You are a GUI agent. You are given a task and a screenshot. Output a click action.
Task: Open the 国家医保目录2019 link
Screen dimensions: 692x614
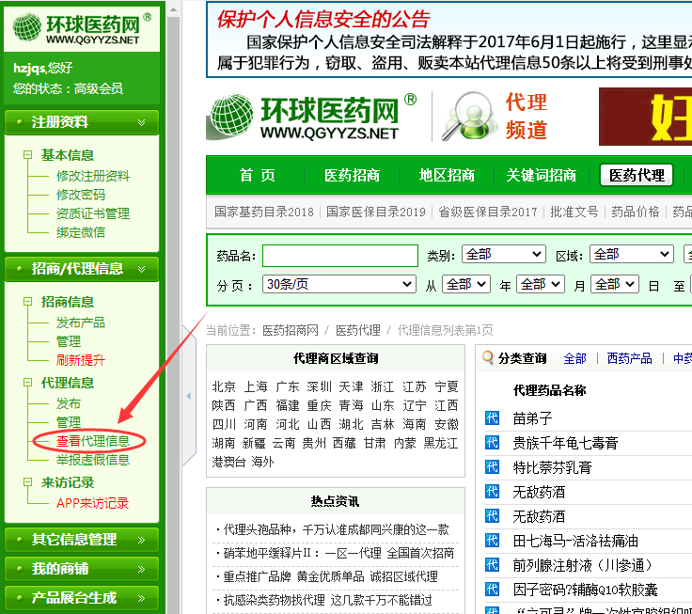(376, 212)
